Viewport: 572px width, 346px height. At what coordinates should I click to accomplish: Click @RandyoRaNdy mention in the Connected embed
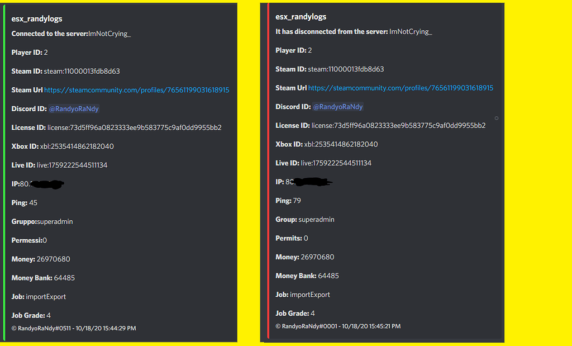click(74, 109)
